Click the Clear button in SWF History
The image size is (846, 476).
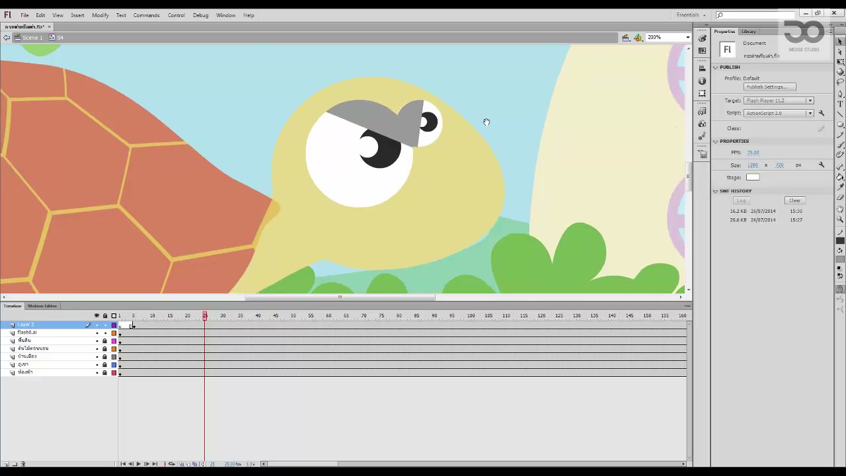point(794,200)
